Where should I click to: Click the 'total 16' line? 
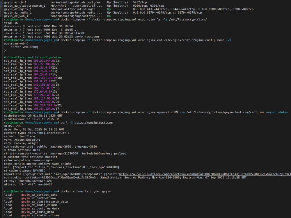[x=11, y=23]
